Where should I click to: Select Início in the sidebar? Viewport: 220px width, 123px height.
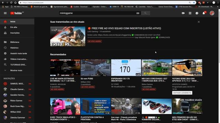[x=17, y=22]
